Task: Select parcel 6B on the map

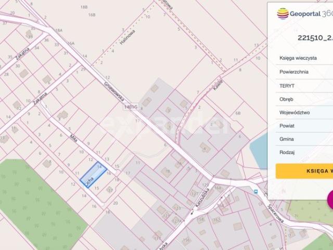Action: pyautogui.click(x=238, y=113)
